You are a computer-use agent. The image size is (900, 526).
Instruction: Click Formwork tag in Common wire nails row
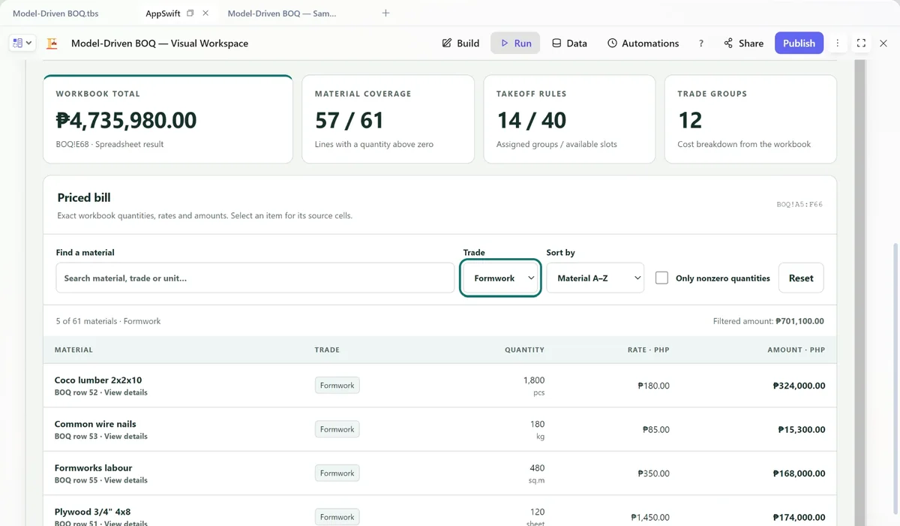click(x=337, y=429)
